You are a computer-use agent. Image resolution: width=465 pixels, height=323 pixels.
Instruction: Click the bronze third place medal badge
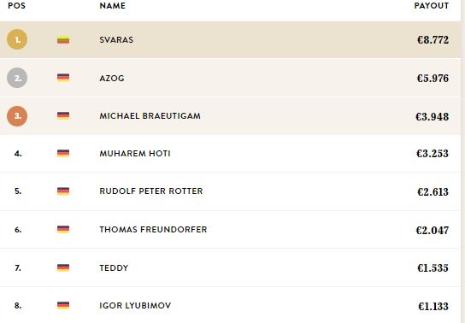click(17, 116)
